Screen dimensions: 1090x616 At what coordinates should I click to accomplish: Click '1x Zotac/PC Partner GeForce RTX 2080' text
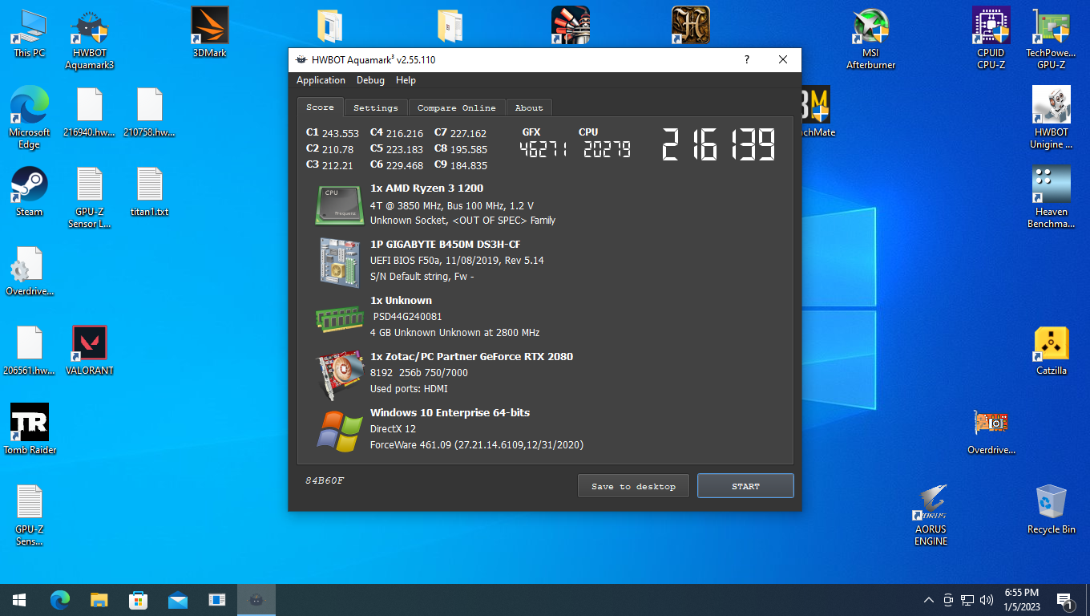pyautogui.click(x=471, y=357)
